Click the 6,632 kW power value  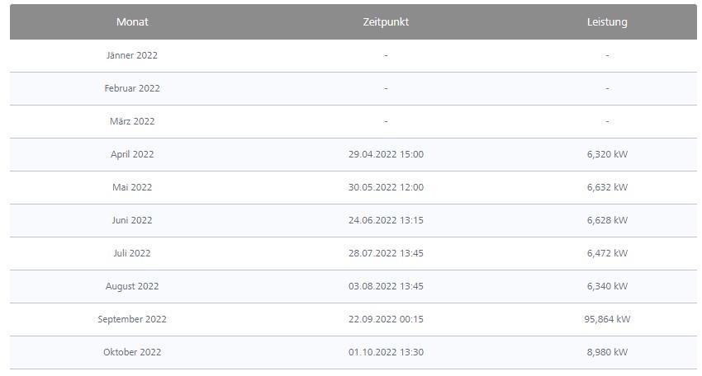[607, 187]
